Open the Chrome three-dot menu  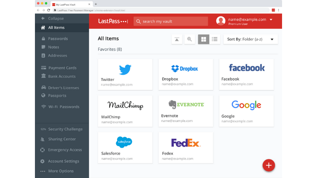pos(279,10)
